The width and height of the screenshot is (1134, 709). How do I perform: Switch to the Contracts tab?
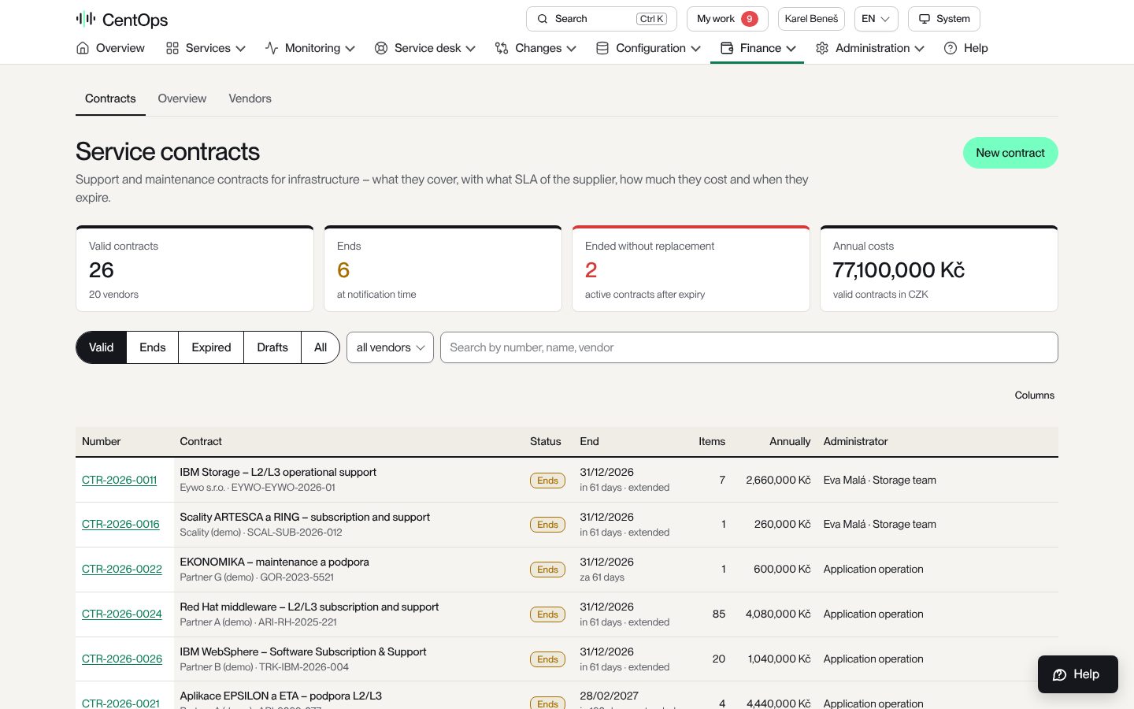(110, 98)
